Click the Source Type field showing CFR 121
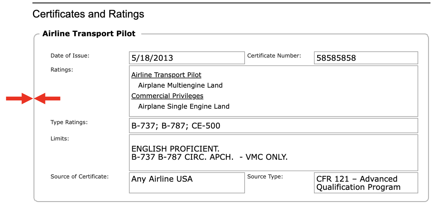Screen dimensions: 434x205 [x=366, y=183]
